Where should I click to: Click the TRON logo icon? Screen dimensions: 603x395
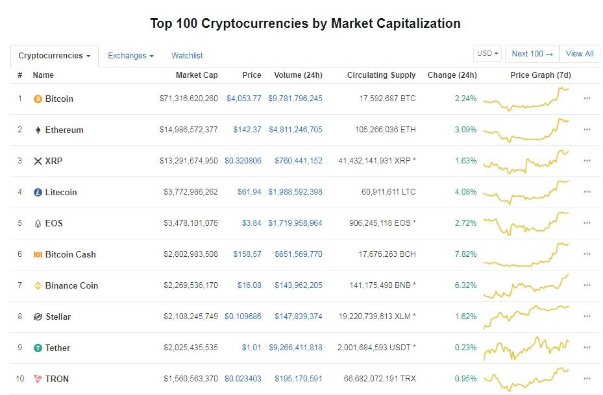point(38,379)
